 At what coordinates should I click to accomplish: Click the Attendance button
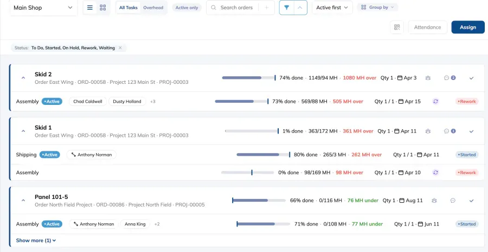[x=427, y=28]
